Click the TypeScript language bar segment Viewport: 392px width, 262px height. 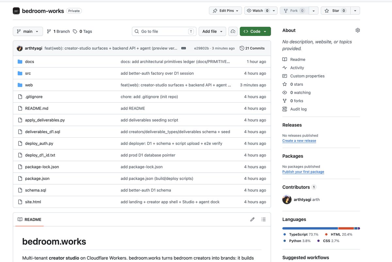(310, 228)
